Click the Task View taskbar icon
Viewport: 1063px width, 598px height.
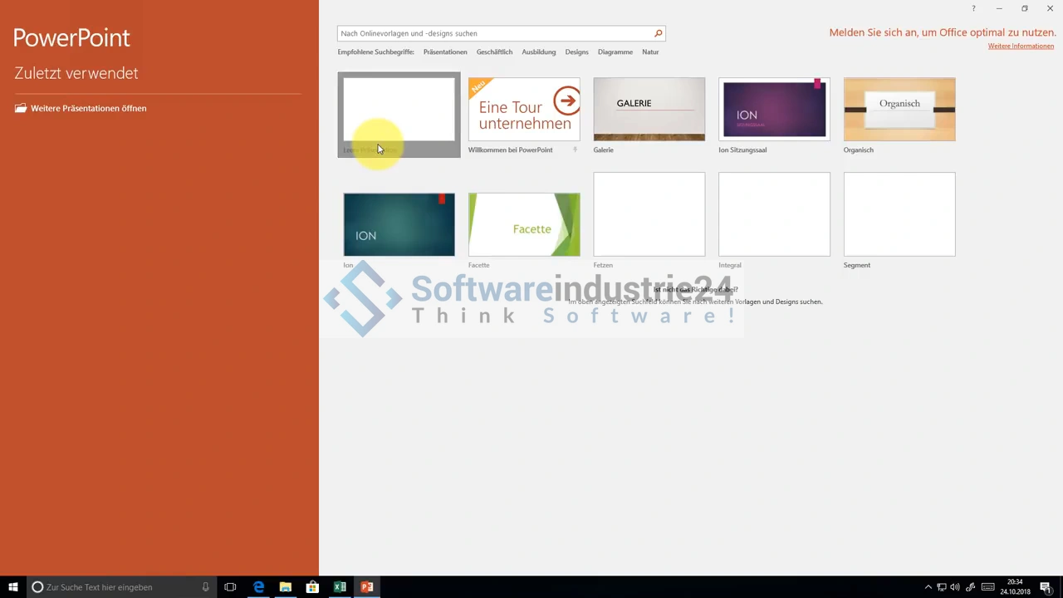pyautogui.click(x=230, y=587)
